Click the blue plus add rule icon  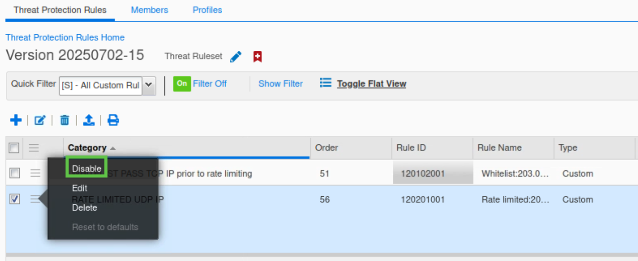pos(16,120)
